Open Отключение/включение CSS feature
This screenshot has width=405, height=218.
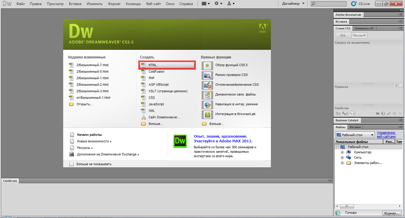pos(231,85)
